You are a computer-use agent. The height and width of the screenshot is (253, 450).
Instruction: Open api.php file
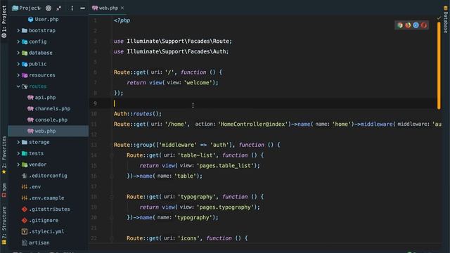coord(45,98)
